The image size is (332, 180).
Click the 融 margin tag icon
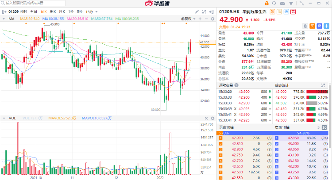click(x=273, y=11)
